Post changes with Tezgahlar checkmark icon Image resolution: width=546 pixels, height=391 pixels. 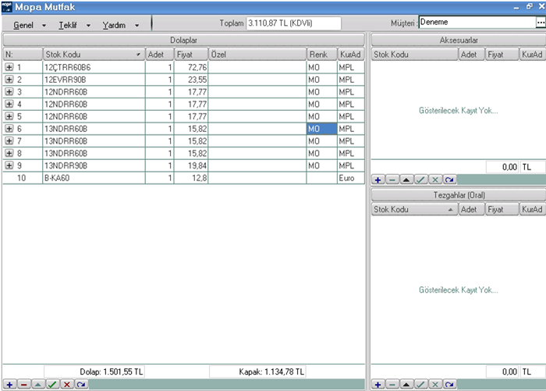[420, 385]
